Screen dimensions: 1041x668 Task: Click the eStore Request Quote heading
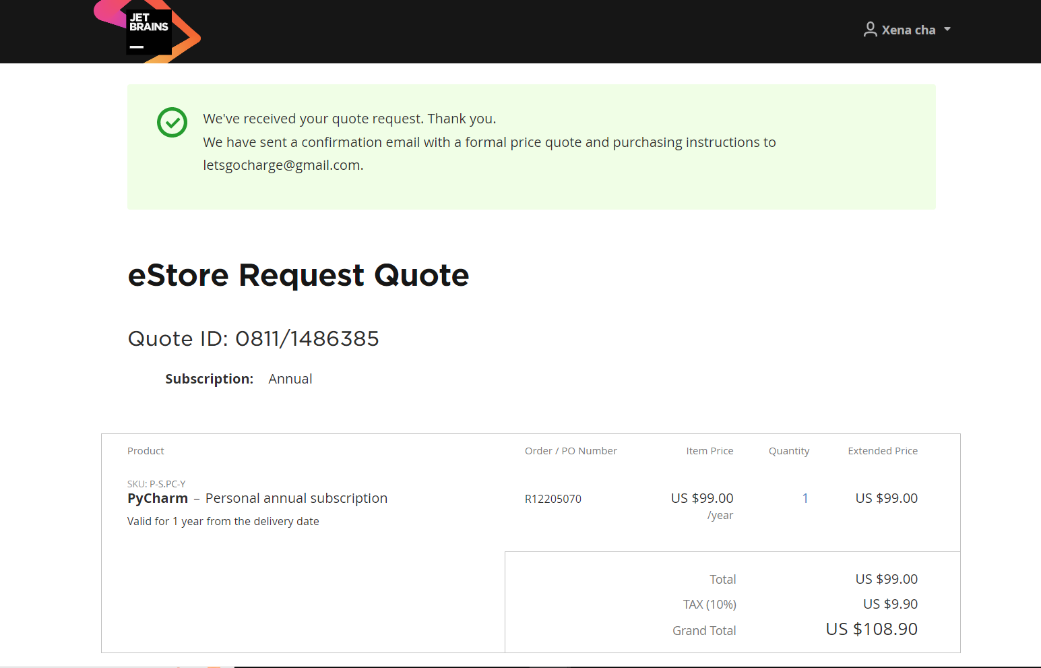[x=298, y=275]
